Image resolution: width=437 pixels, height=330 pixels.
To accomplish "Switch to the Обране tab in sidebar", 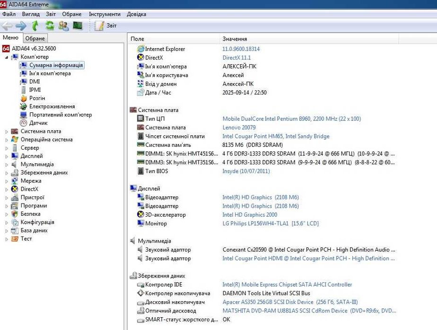I will coord(35,38).
